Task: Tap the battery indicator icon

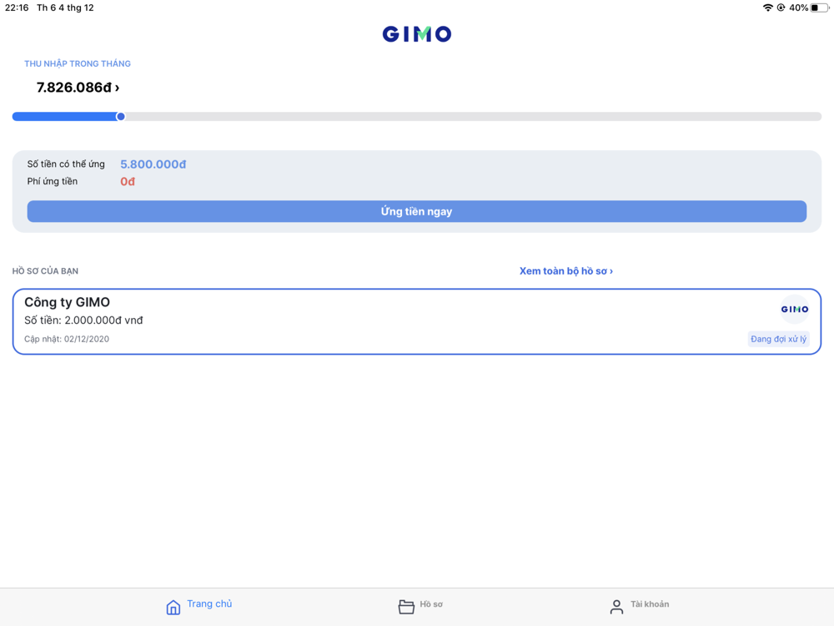Action: (819, 8)
